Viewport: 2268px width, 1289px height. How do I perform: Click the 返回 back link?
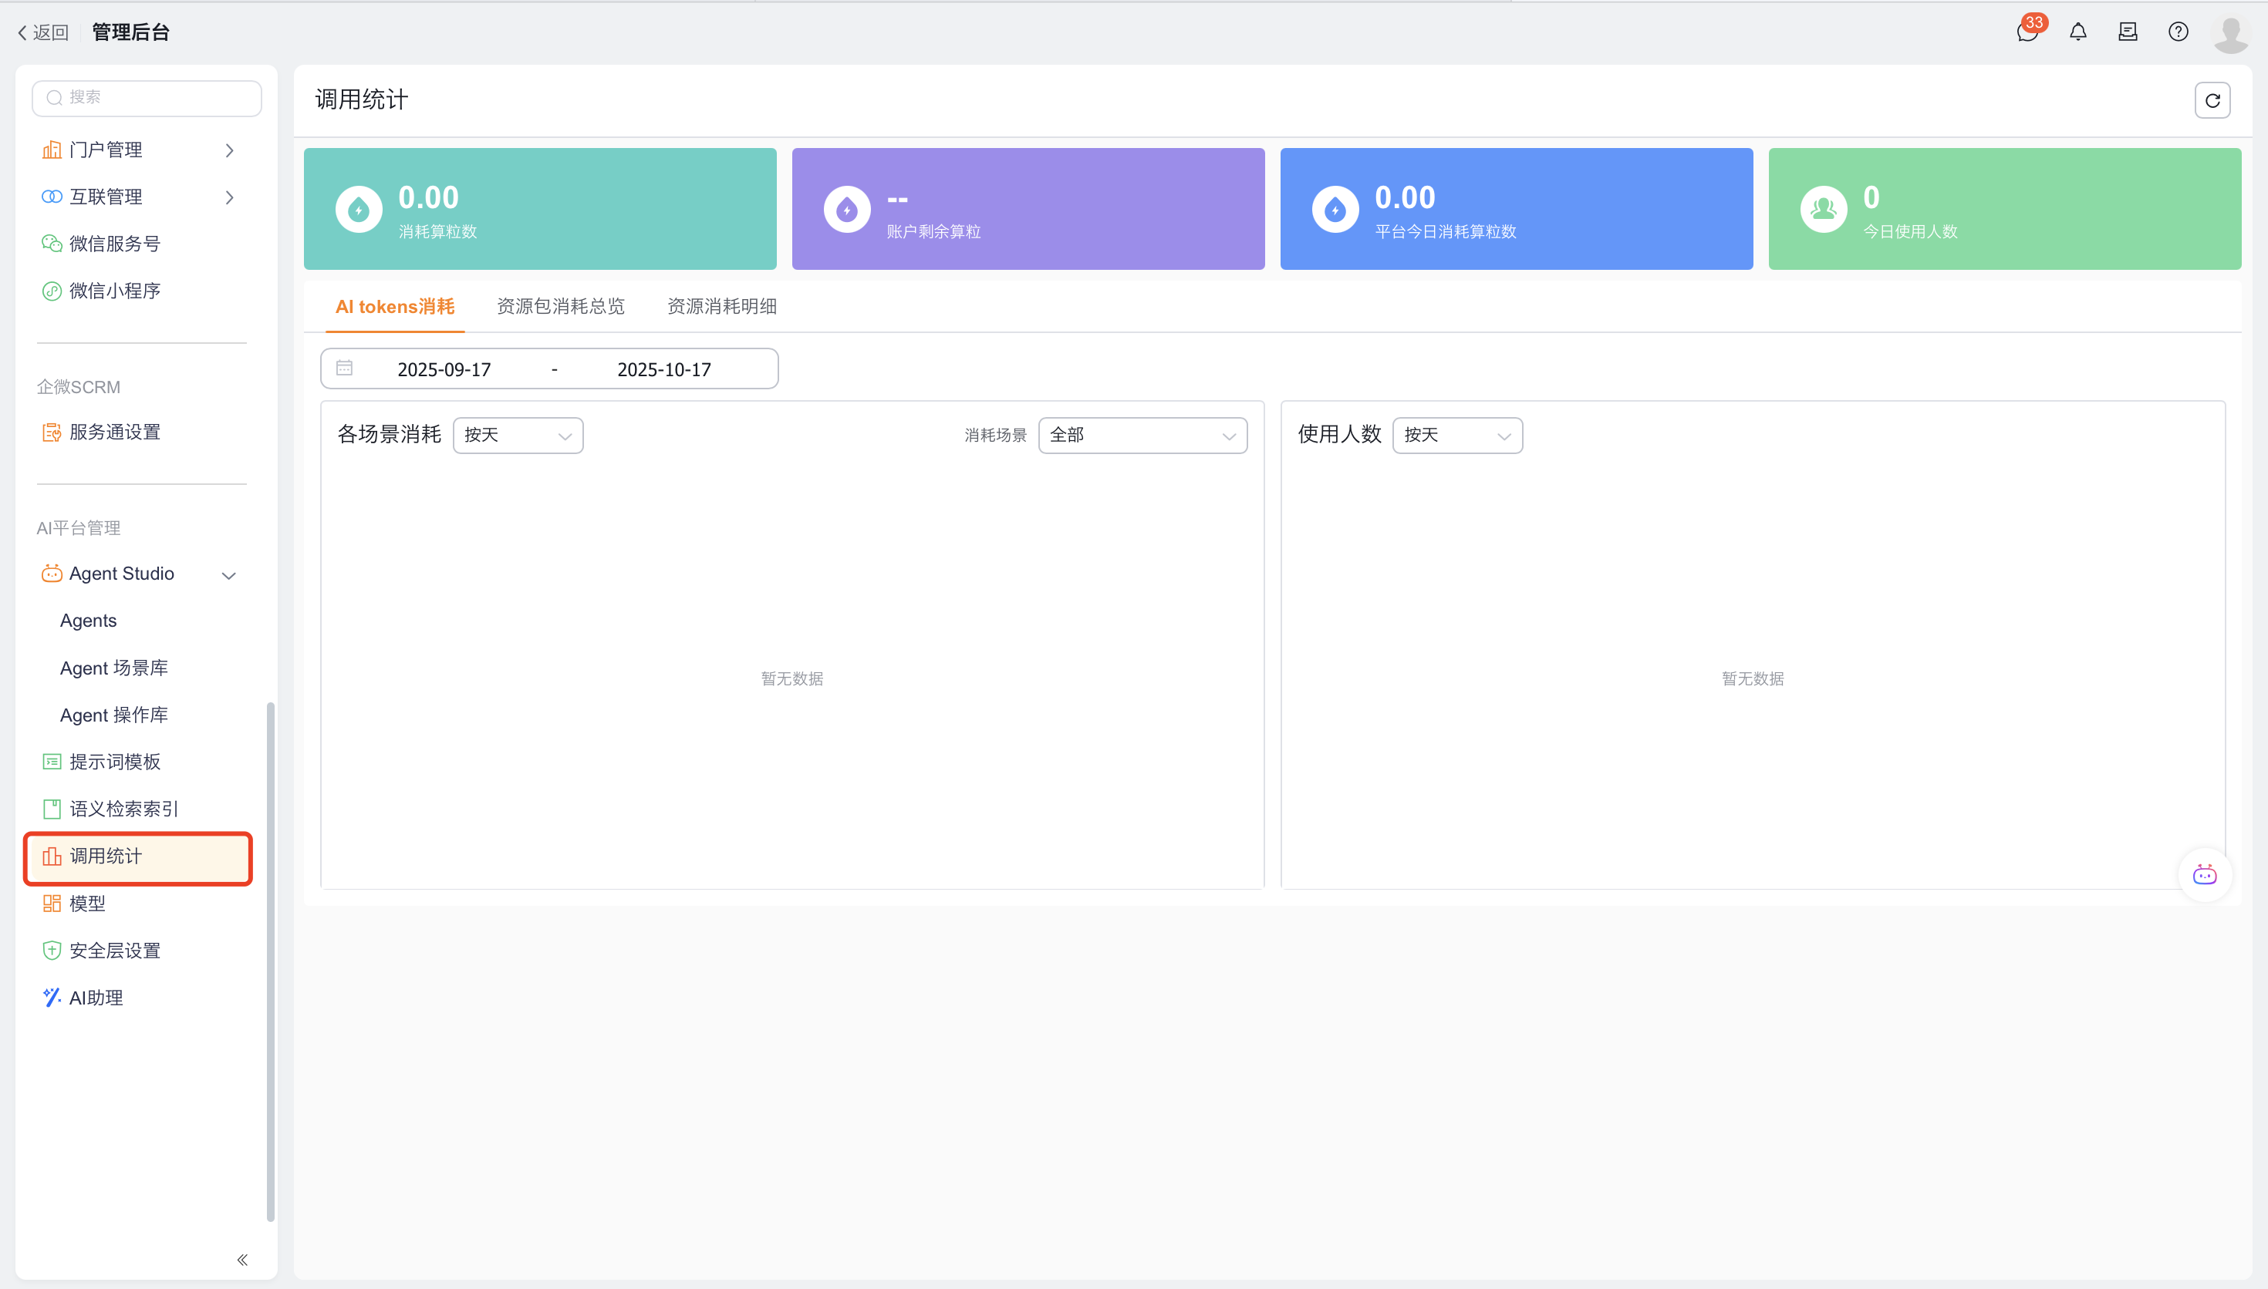click(43, 32)
